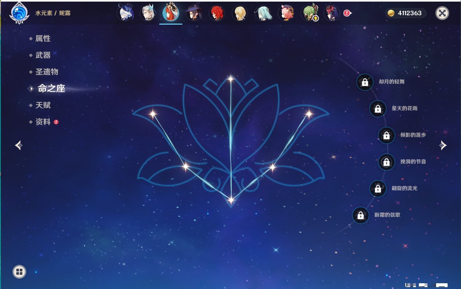Open the 武器 weapon tab
The width and height of the screenshot is (461, 289).
tap(43, 55)
